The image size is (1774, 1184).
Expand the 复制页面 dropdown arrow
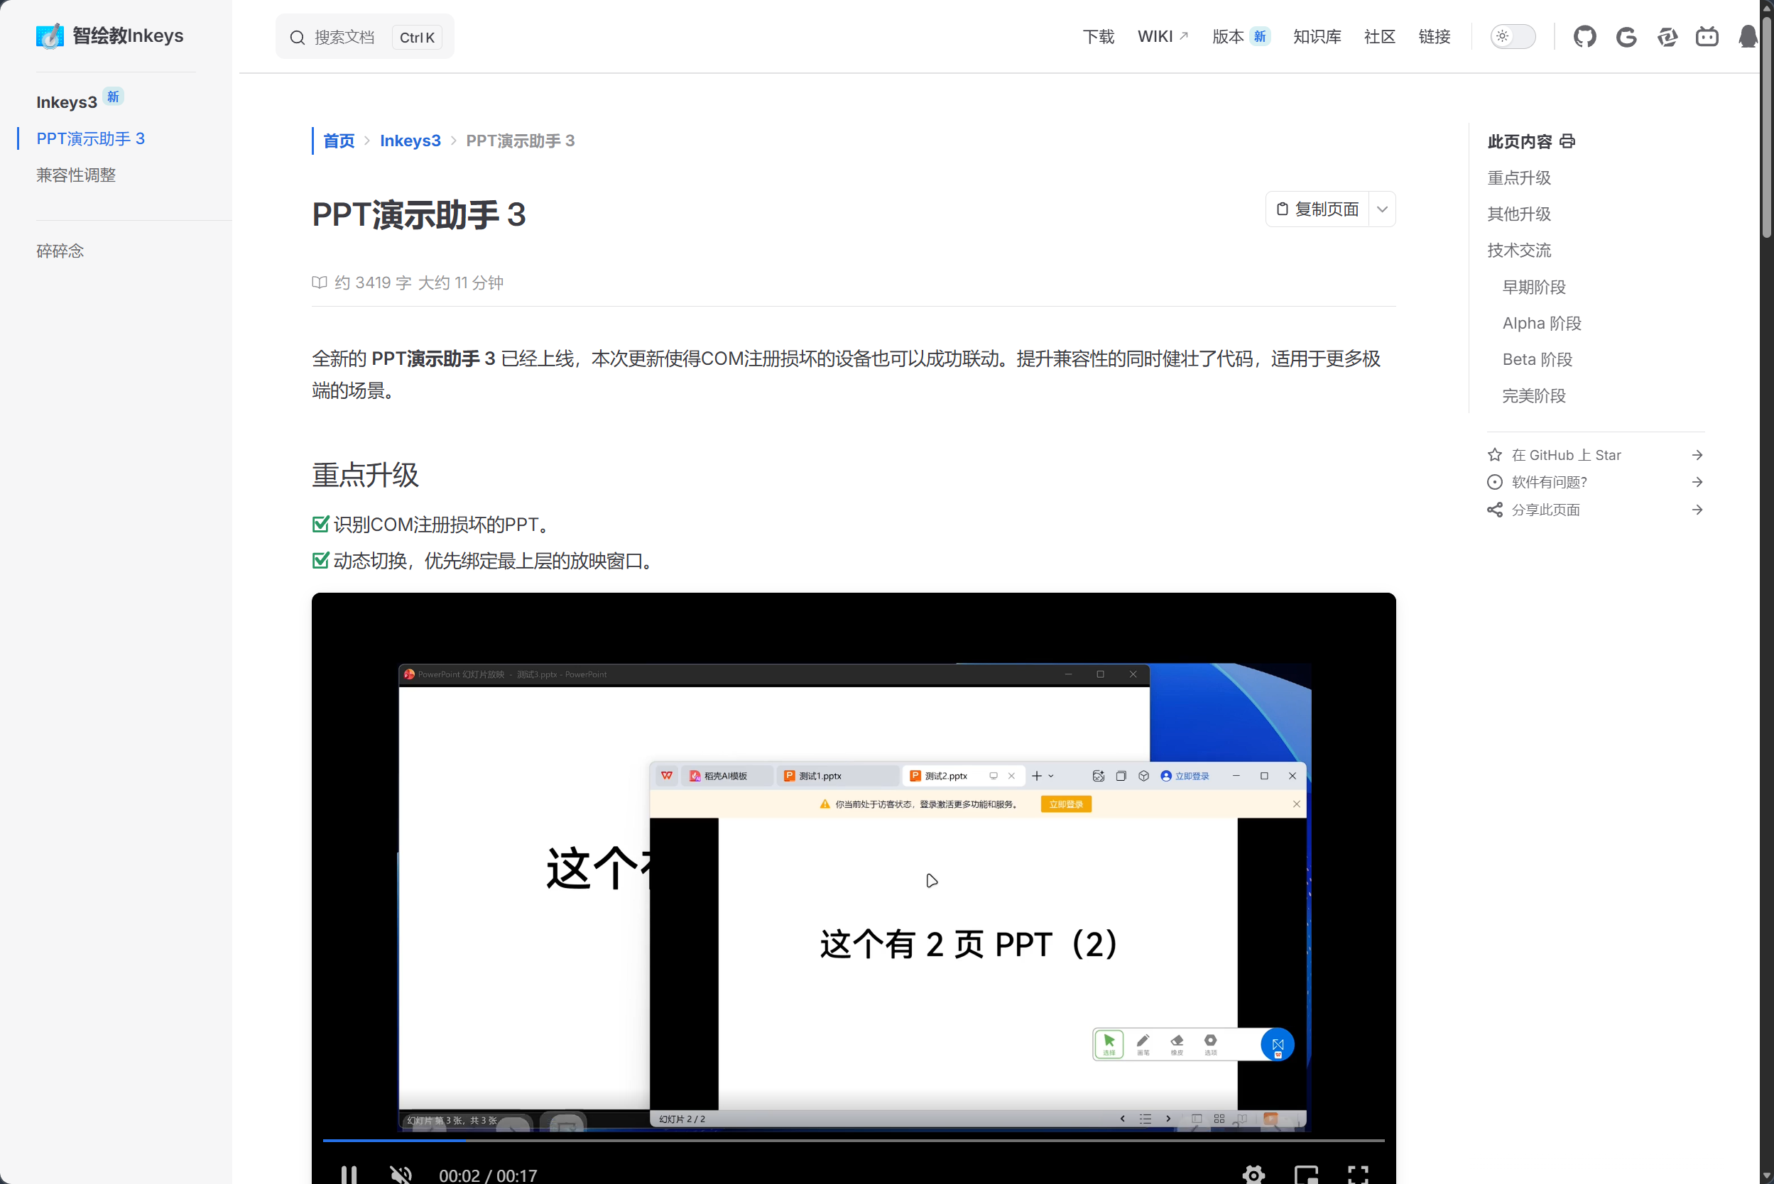pos(1382,209)
